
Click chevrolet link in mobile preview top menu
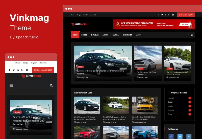click(43, 63)
